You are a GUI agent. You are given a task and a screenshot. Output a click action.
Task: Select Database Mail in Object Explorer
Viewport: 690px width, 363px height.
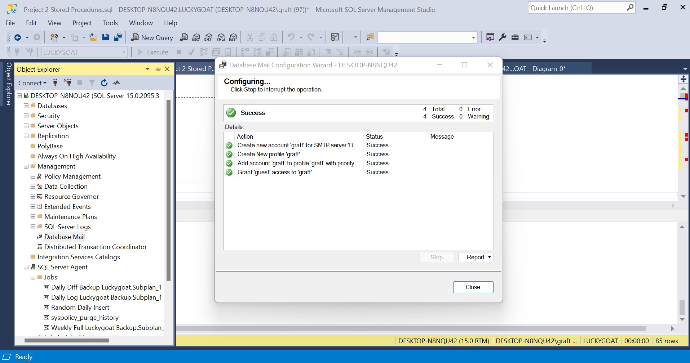tap(65, 237)
